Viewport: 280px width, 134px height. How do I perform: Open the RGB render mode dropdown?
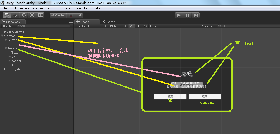[118, 26]
